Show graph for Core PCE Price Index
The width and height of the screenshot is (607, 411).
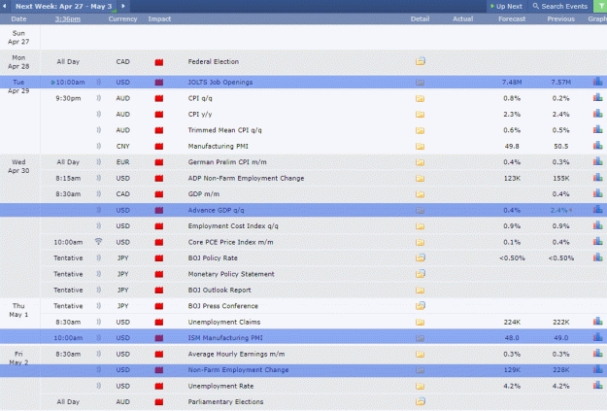point(597,242)
